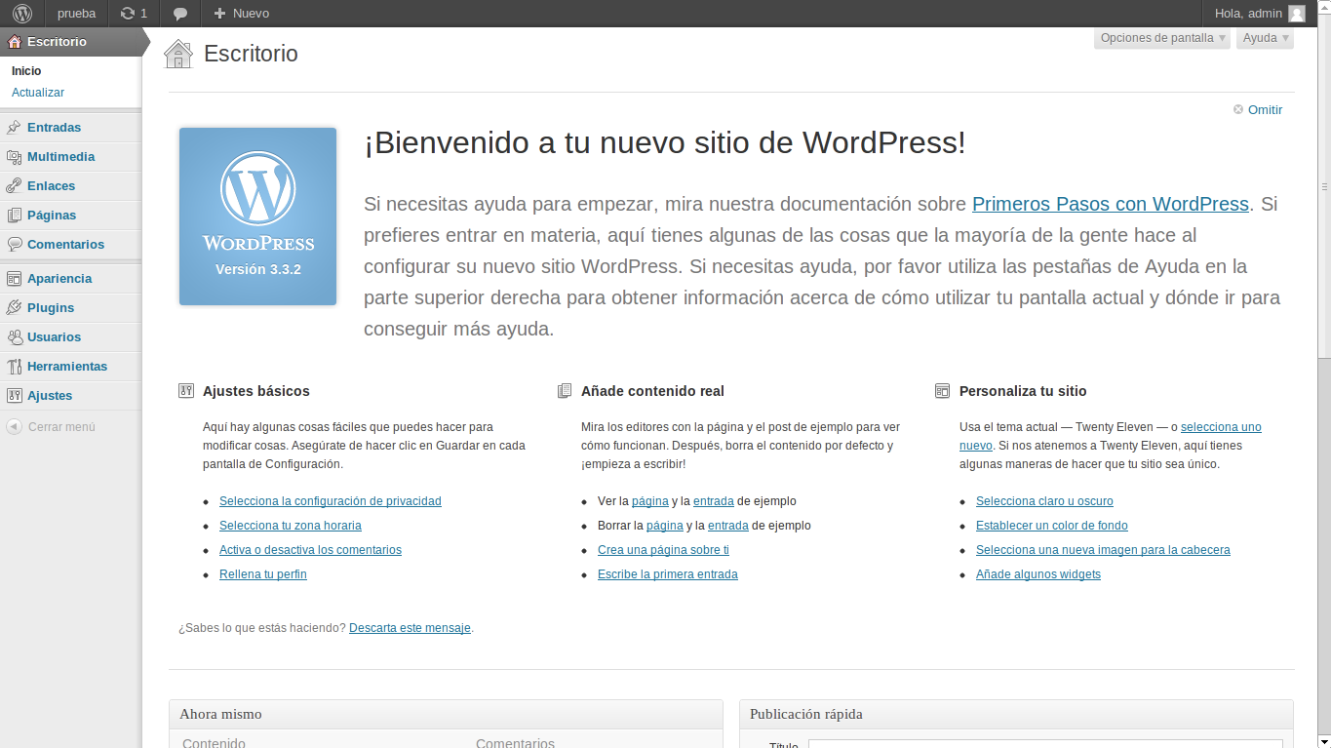The width and height of the screenshot is (1331, 748).
Task: Open Multimedia menu in sidebar
Action: pos(61,157)
